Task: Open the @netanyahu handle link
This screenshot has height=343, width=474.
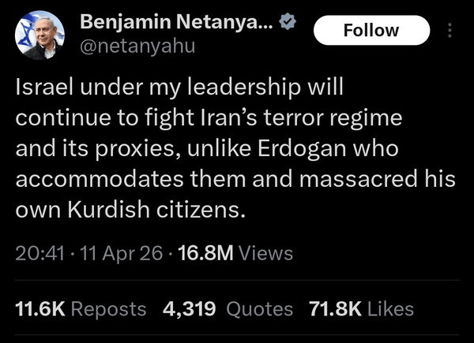Action: pos(137,46)
